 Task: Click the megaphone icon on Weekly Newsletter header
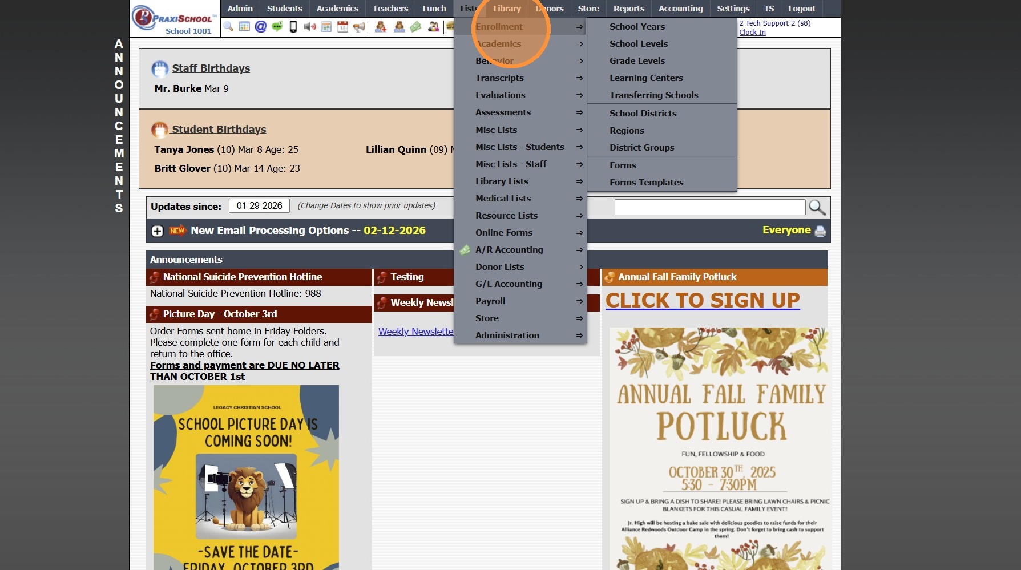coord(382,303)
